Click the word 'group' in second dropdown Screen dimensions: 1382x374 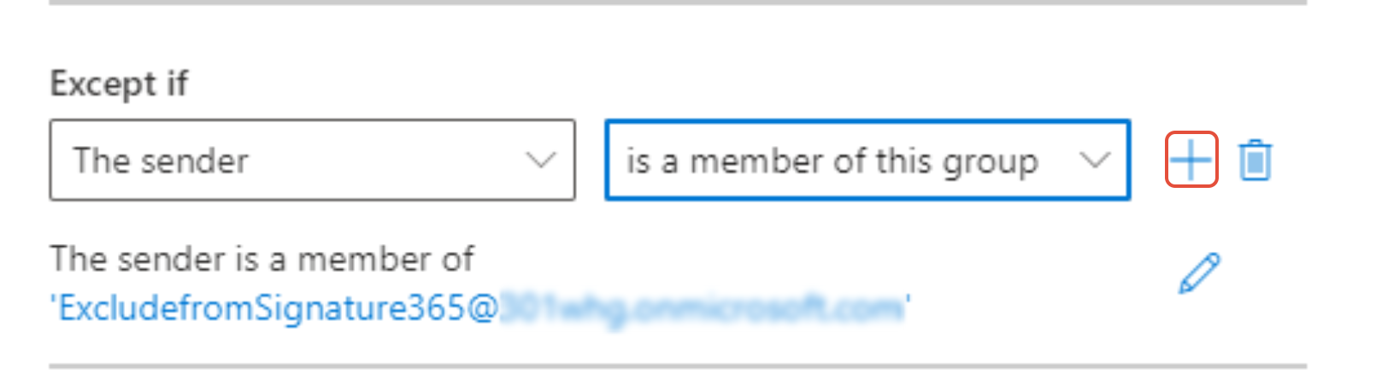990,162
